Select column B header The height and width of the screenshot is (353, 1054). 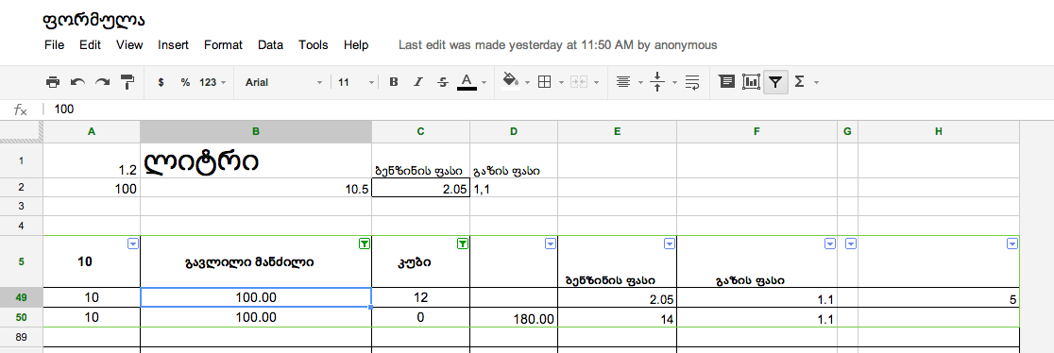coord(255,132)
